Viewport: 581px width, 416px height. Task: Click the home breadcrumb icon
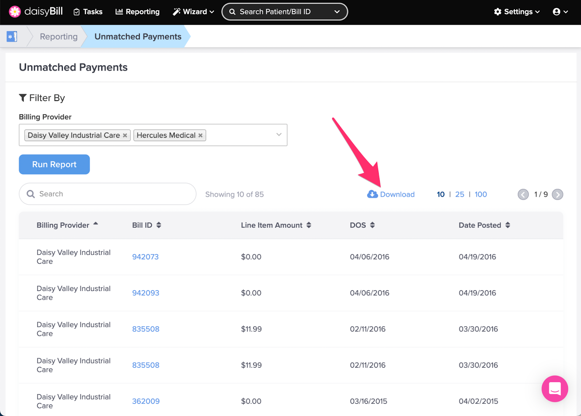12,36
